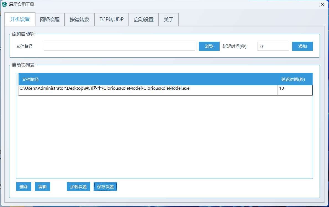329x207 pixels.
Task: Close the 展厅实用工具 window
Action: [x=322, y=4]
